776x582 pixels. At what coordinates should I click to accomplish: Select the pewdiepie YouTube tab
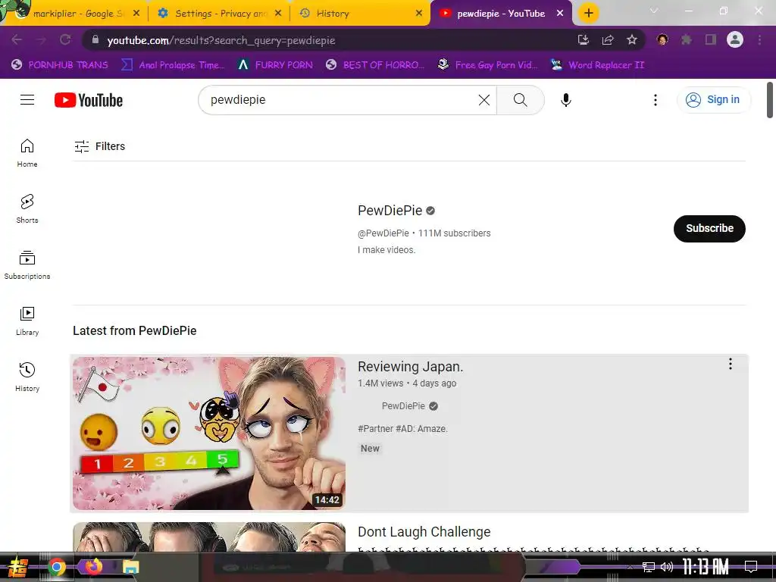[500, 14]
